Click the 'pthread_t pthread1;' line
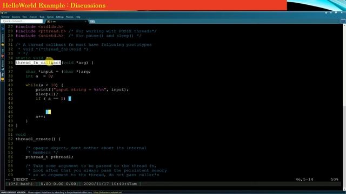The image size is (346, 194). [49, 157]
